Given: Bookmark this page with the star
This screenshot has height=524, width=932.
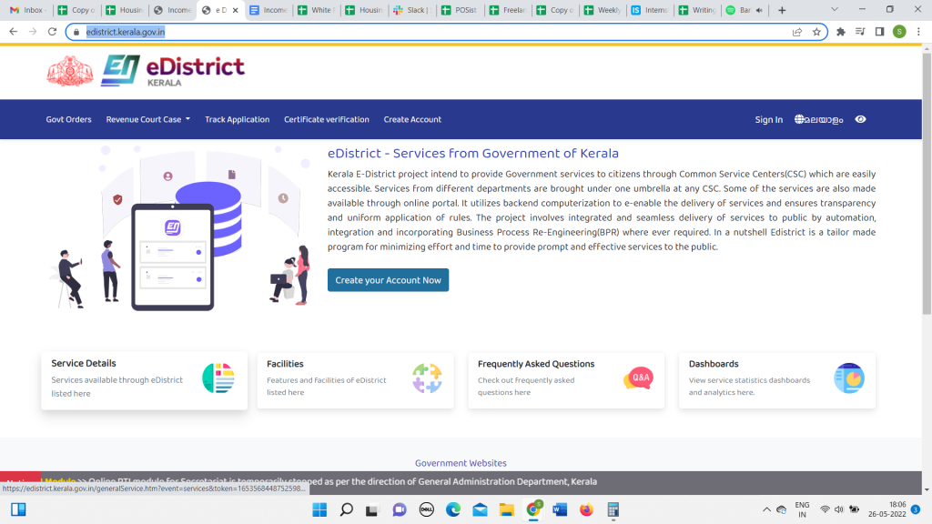Looking at the screenshot, I should (816, 32).
